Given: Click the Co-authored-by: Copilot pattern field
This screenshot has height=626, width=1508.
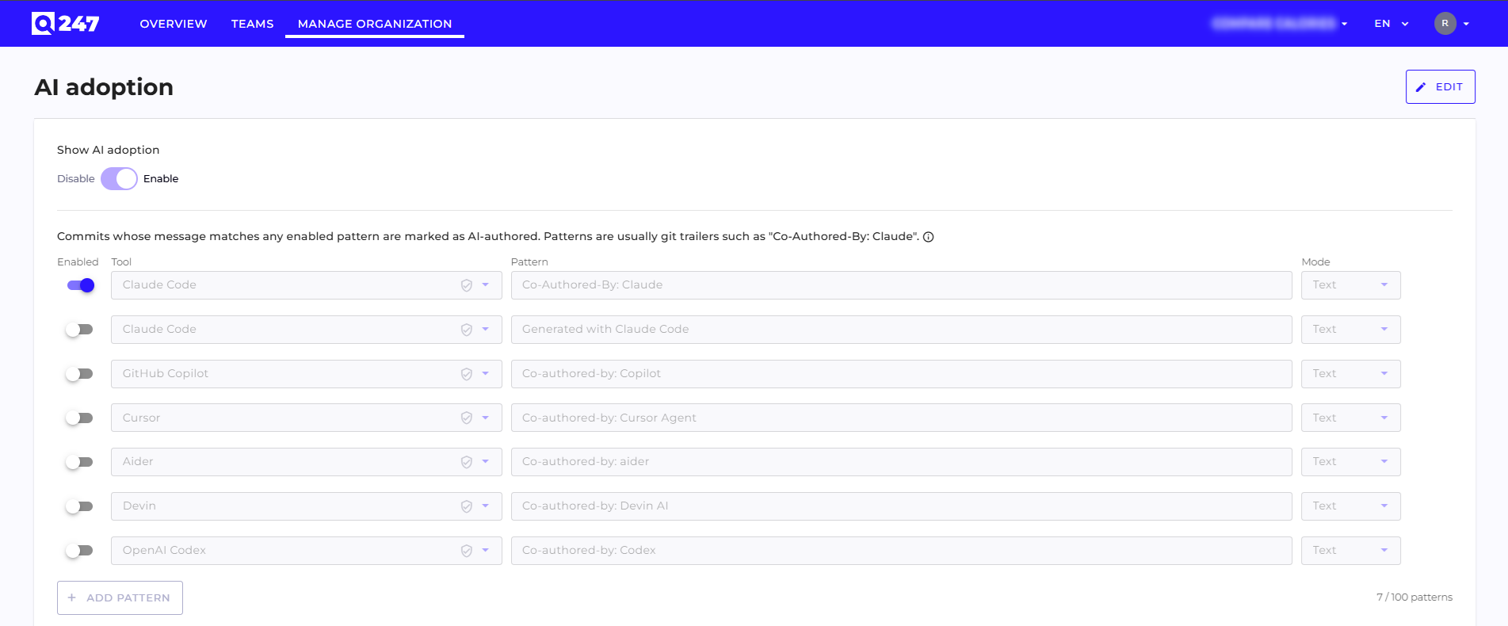Looking at the screenshot, I should pyautogui.click(x=901, y=374).
